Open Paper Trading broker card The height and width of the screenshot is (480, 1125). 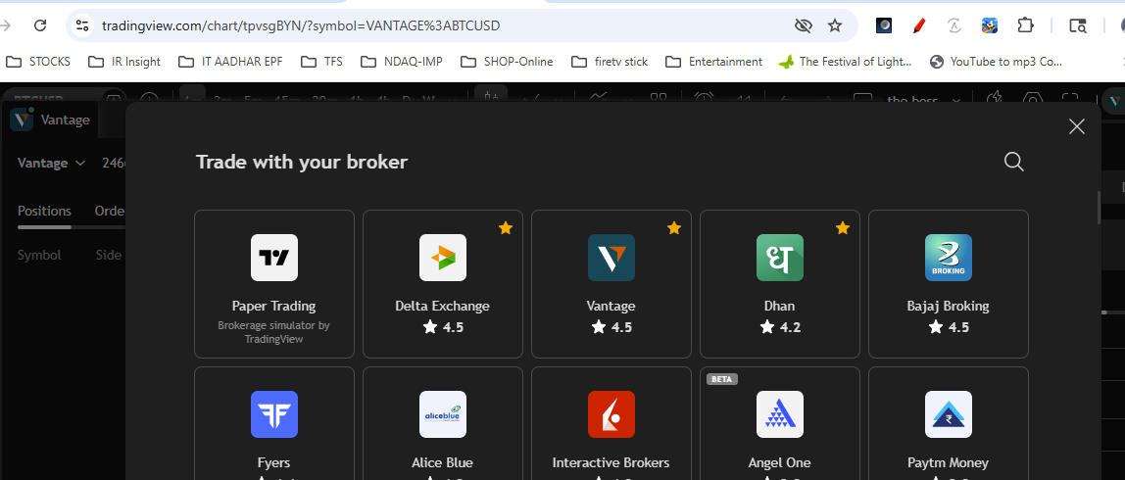274,284
